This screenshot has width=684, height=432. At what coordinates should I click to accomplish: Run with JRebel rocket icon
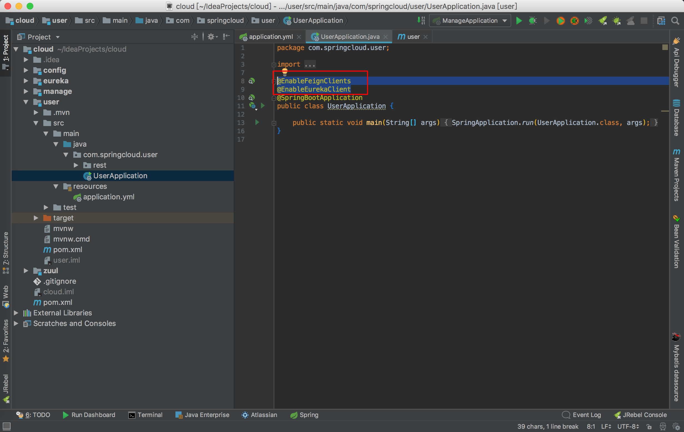tap(602, 21)
